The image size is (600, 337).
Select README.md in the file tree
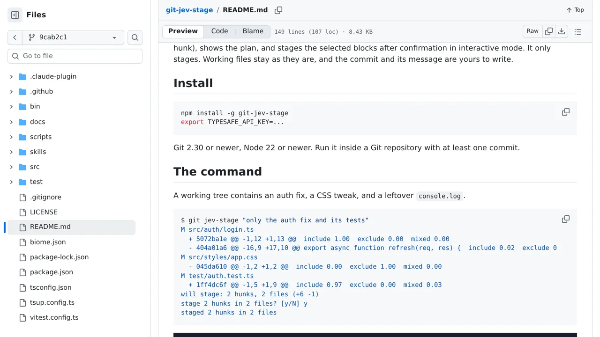[70, 227]
